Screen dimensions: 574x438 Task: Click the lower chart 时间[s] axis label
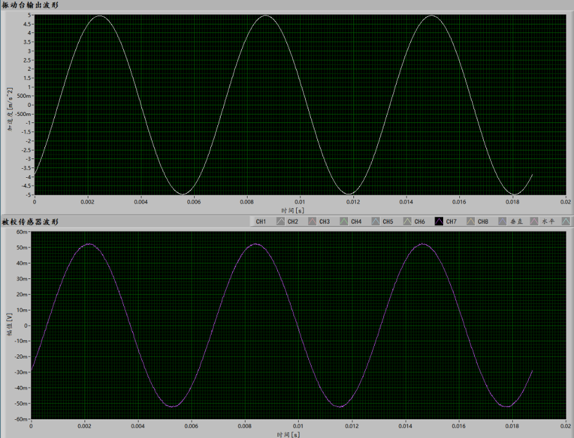(x=288, y=434)
